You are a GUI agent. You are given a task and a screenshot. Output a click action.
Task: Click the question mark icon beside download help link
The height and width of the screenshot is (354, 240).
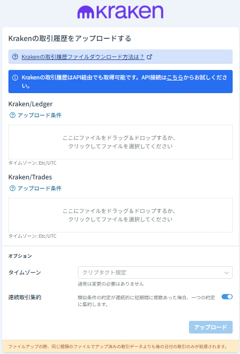pyautogui.click(x=15, y=57)
